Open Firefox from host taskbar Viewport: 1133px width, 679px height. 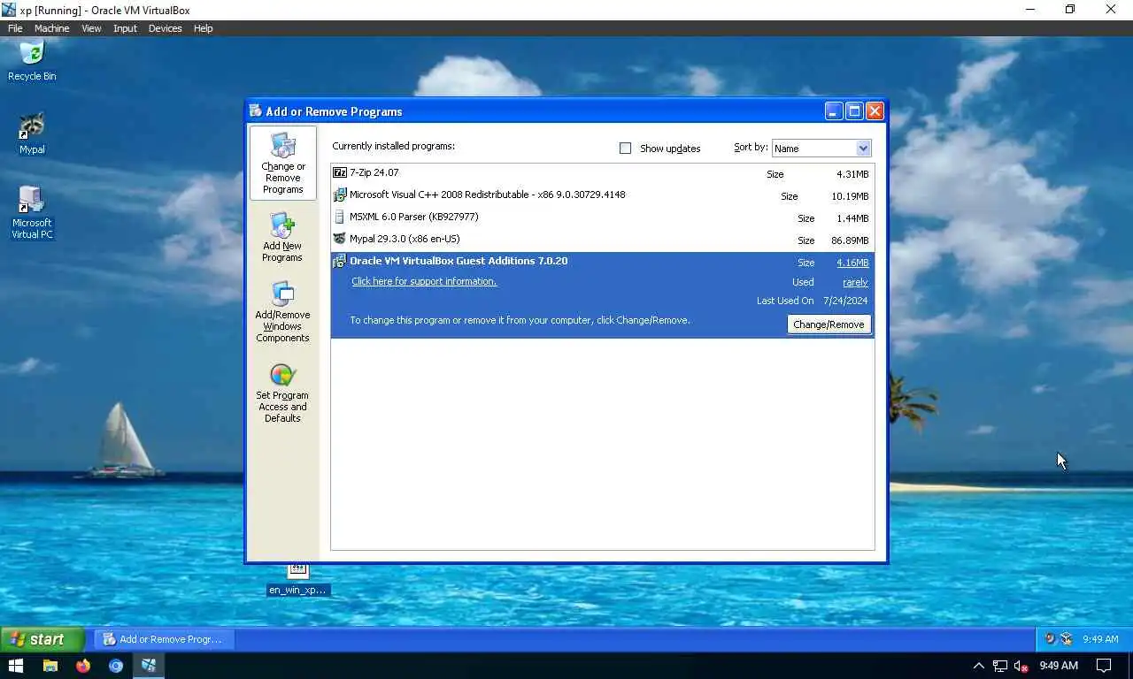point(83,666)
